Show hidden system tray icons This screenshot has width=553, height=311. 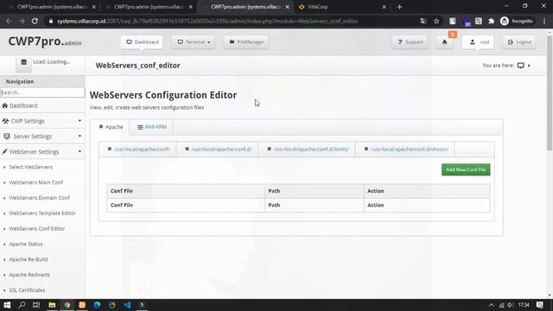[x=491, y=305]
